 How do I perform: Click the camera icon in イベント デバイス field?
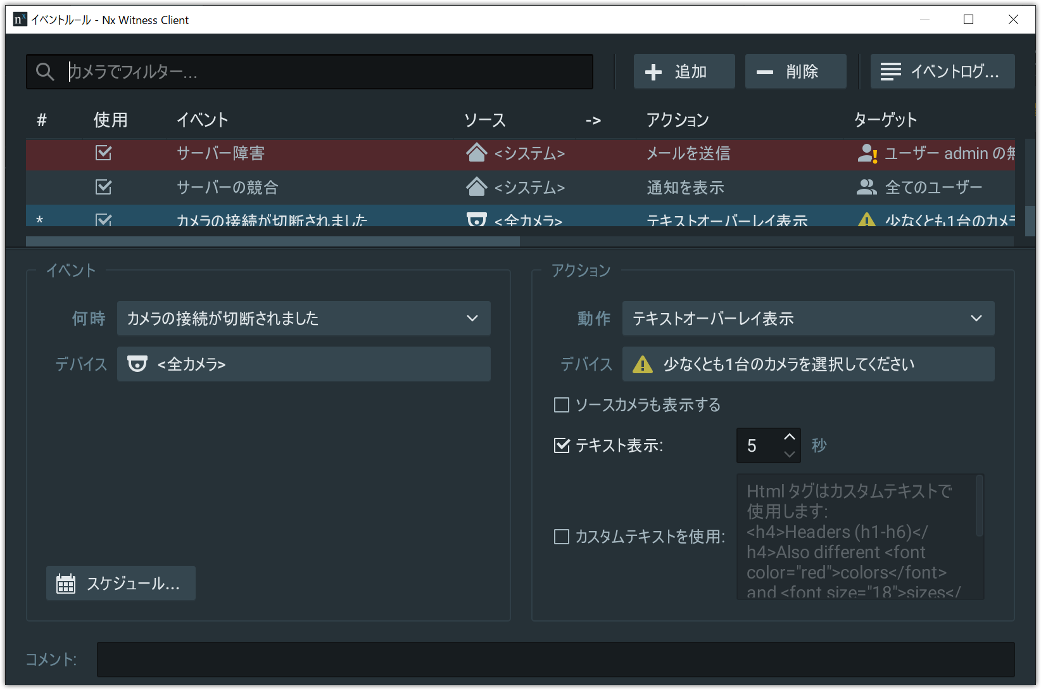[137, 364]
